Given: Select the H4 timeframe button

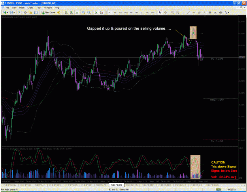Looking at the screenshot, I should 137,12.
